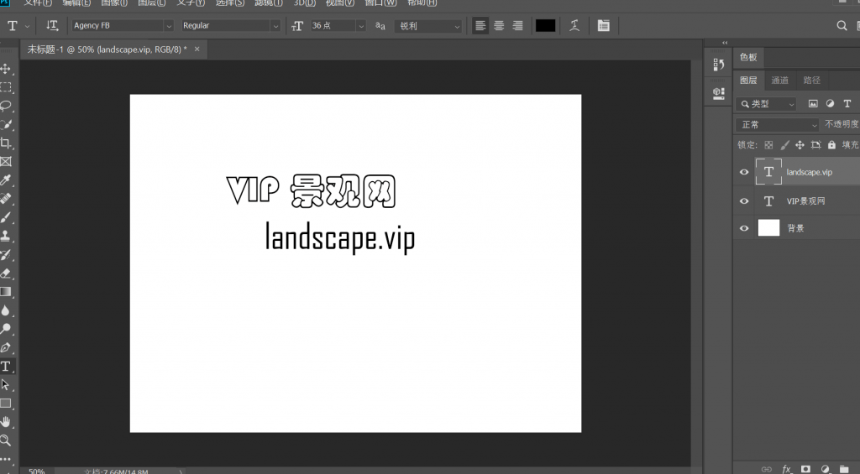
Task: Switch to 路径 tab
Action: pyautogui.click(x=812, y=80)
